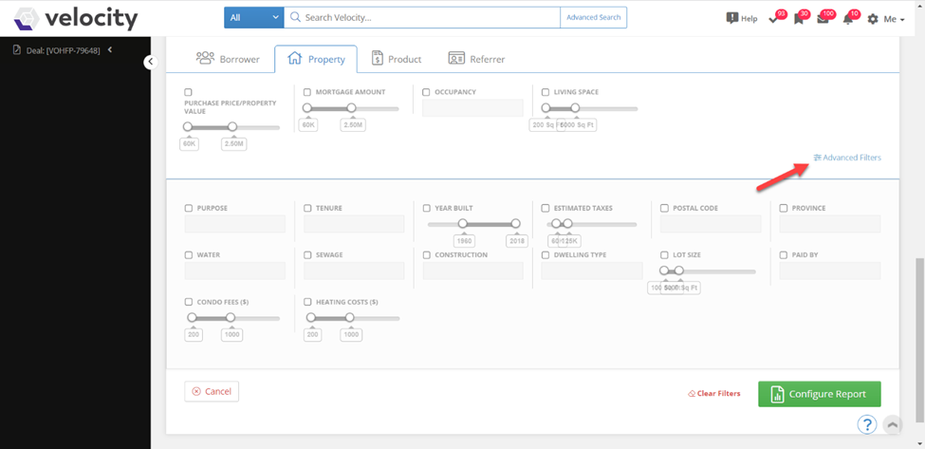This screenshot has width=925, height=449.
Task: Click the deal document icon in sidebar
Action: [x=16, y=50]
